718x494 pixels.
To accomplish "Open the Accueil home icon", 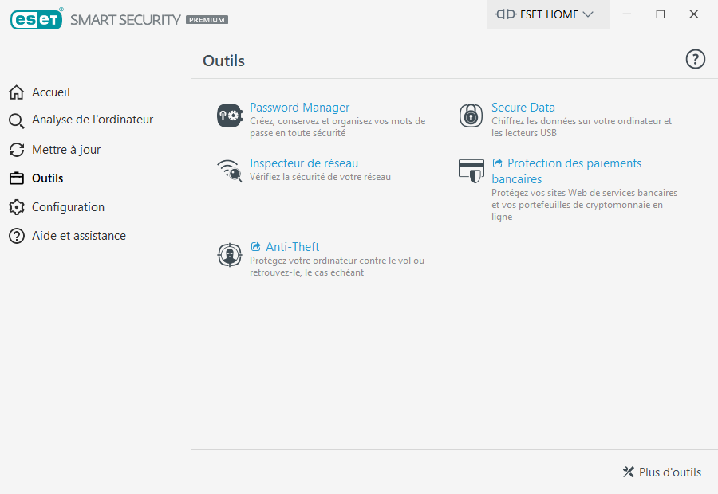I will click(17, 92).
